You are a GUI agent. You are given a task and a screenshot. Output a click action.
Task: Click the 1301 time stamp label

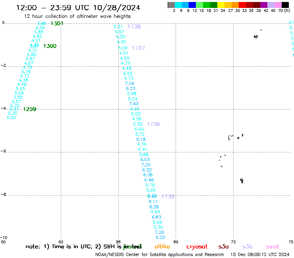coord(57,23)
